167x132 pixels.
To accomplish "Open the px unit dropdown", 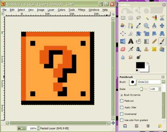I will point(22,128).
